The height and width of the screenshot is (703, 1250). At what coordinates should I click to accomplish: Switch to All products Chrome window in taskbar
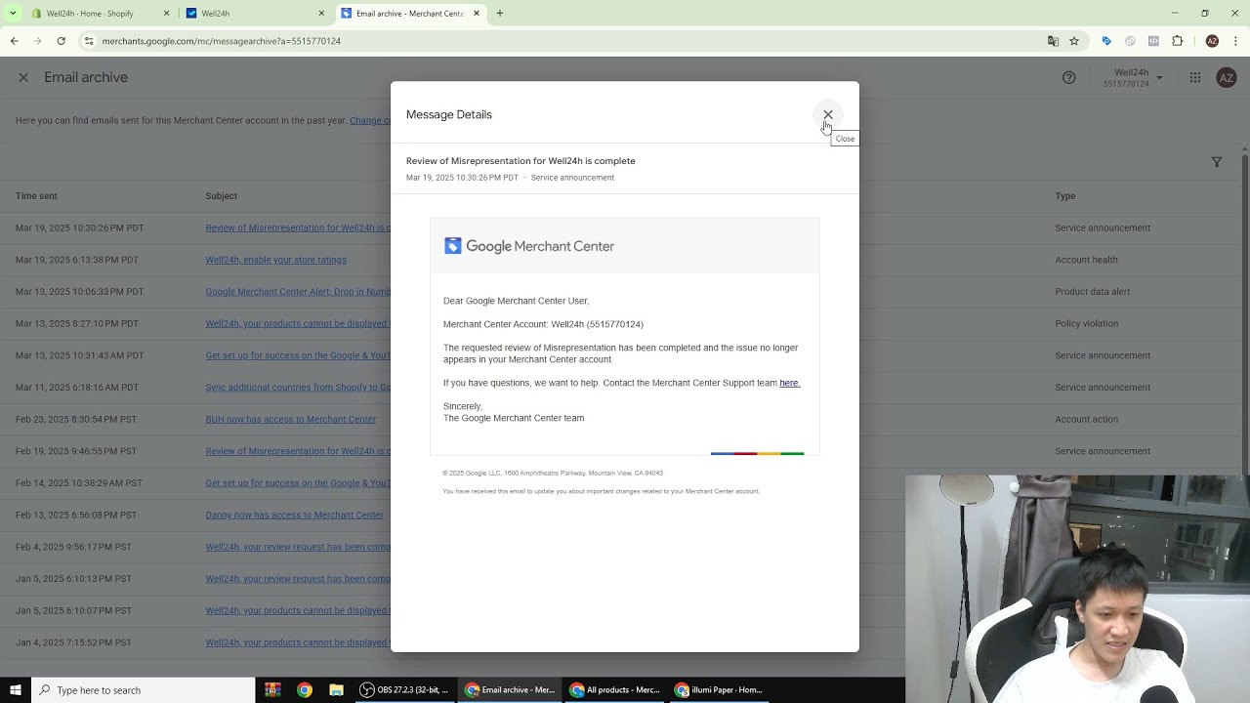614,690
